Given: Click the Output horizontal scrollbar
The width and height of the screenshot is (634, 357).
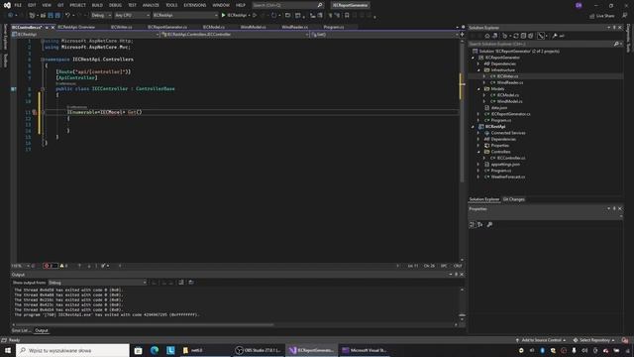Looking at the screenshot, I should pos(144,324).
